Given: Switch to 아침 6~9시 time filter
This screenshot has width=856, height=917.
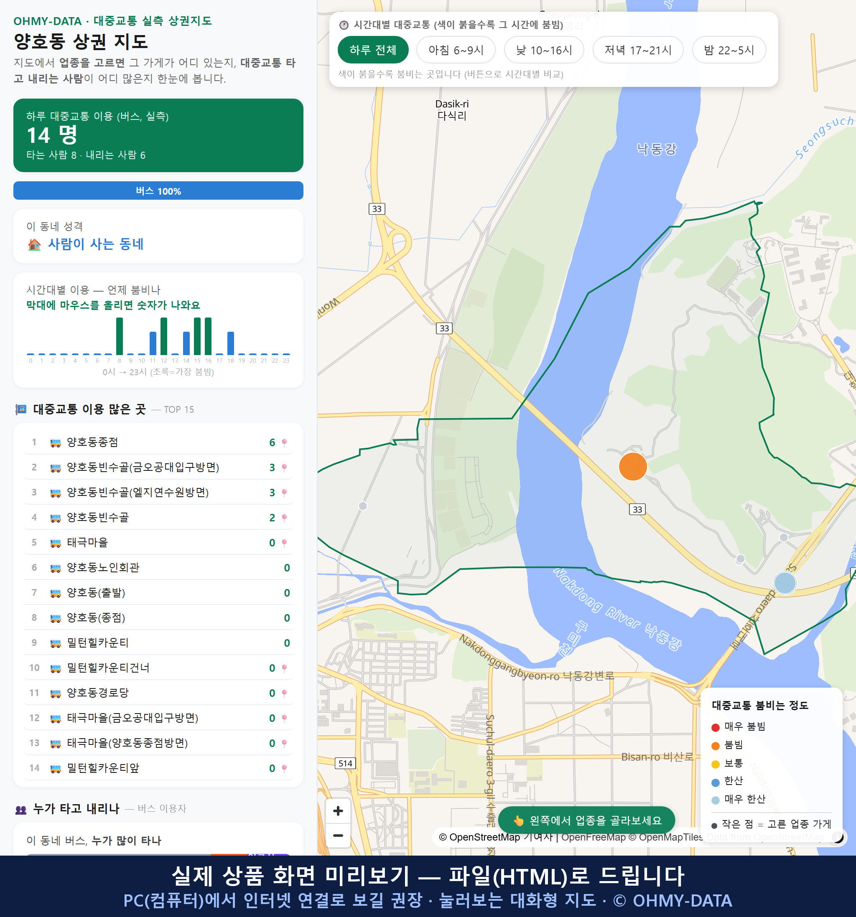Looking at the screenshot, I should [456, 50].
